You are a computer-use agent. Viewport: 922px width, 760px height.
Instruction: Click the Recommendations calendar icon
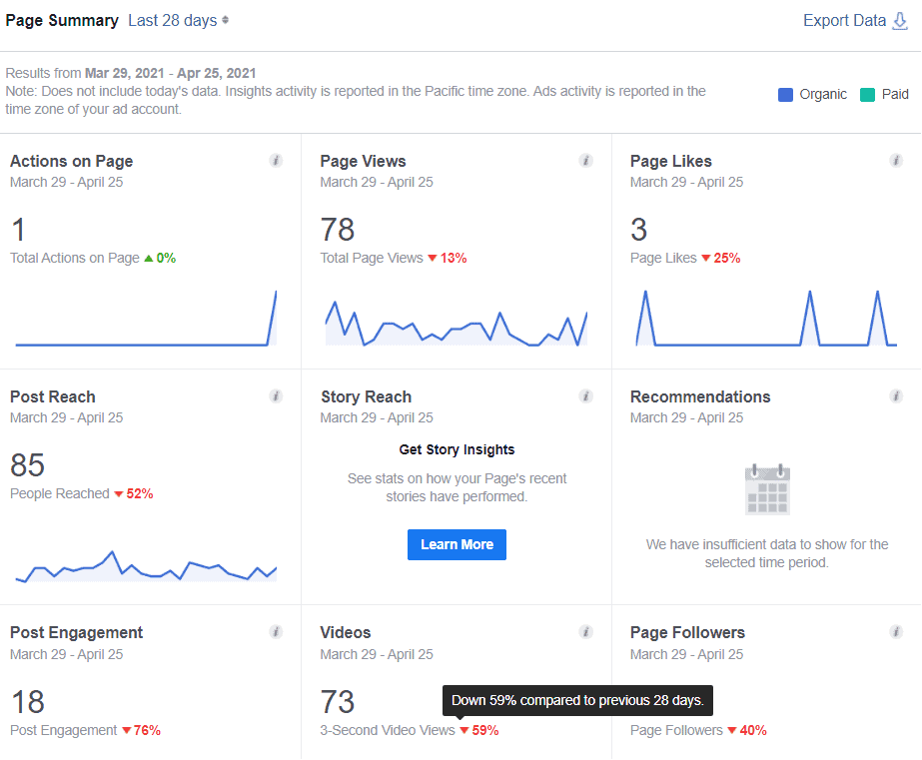(x=767, y=489)
